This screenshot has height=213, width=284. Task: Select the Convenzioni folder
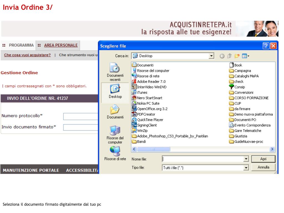(x=241, y=92)
